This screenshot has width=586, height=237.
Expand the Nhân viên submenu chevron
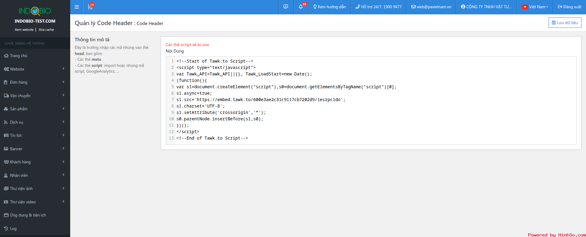coord(63,175)
